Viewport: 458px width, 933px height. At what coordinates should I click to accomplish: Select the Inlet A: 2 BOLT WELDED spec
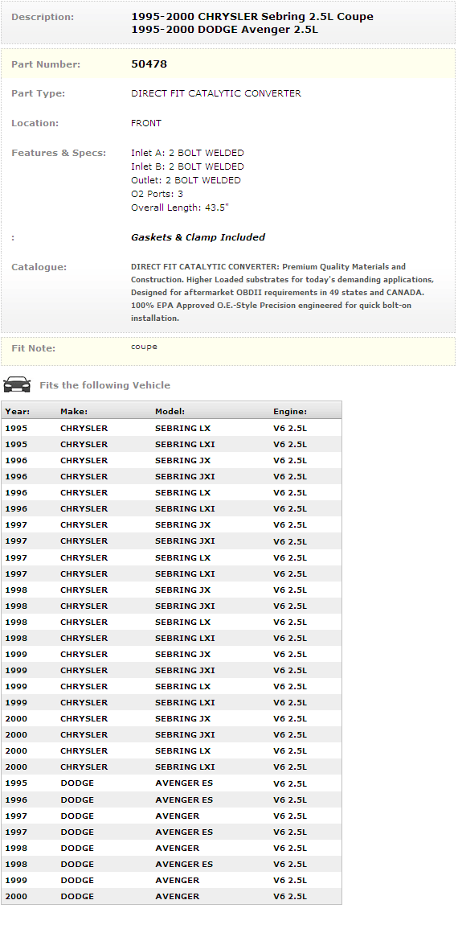point(187,153)
